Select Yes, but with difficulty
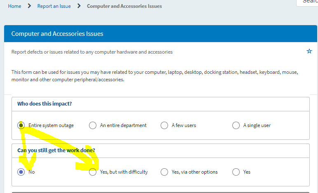The width and height of the screenshot is (318, 193). point(93,172)
